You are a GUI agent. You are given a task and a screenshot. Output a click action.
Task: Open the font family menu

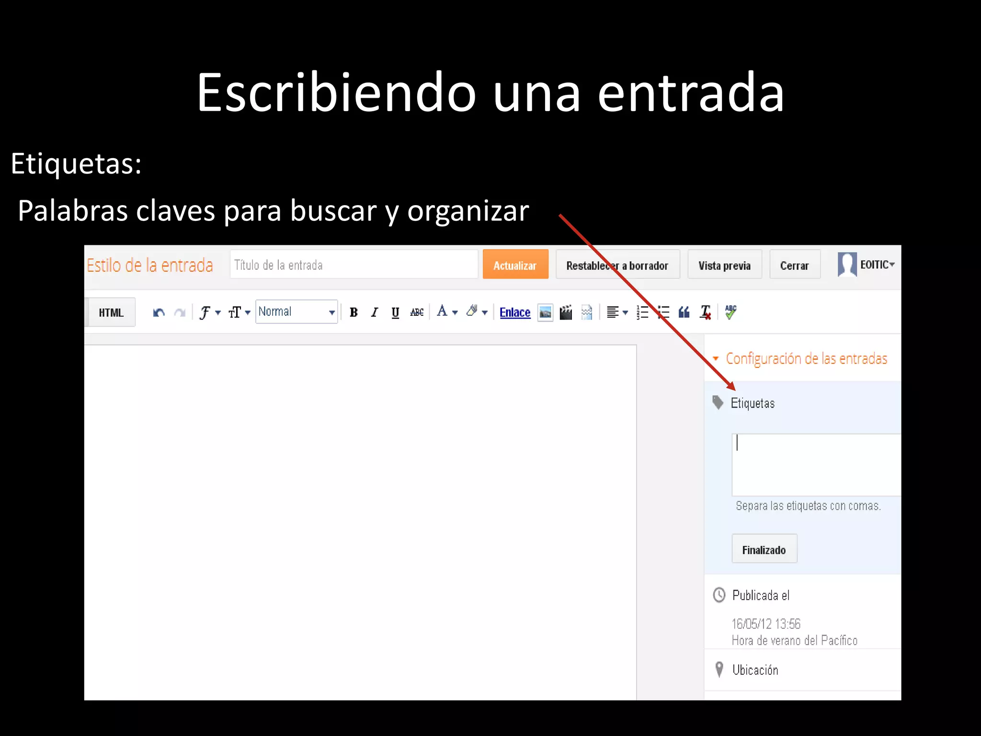tap(210, 312)
